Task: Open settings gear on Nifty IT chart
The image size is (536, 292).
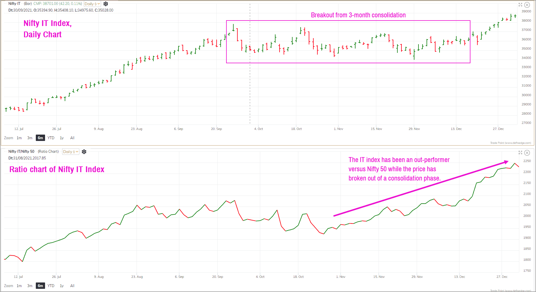Action: point(106,4)
